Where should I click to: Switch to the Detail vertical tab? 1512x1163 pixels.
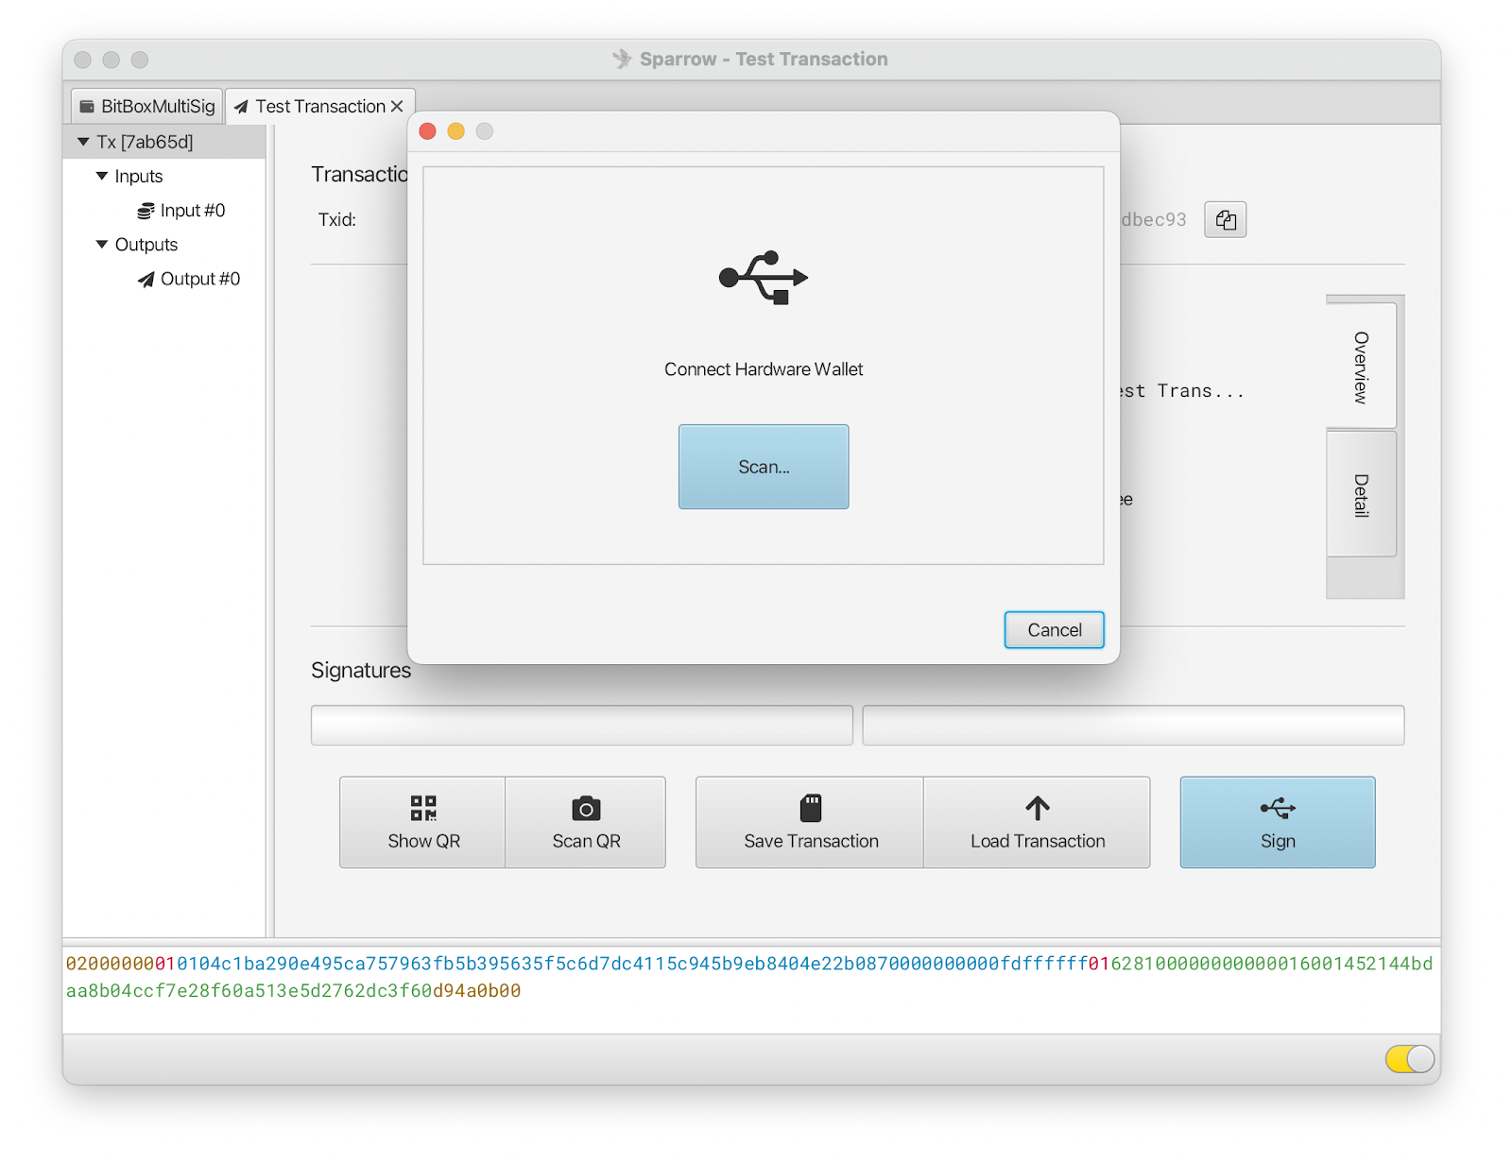tap(1361, 495)
